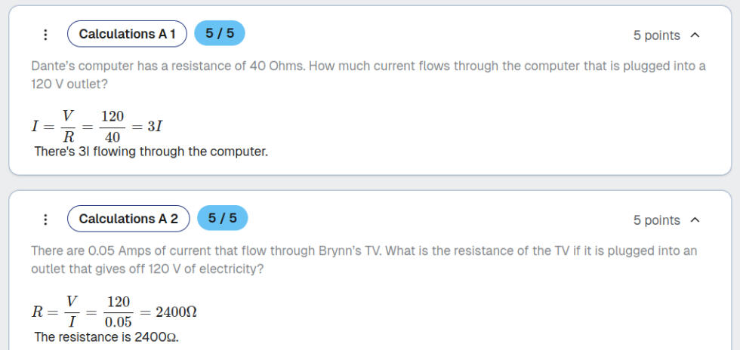Screen dimensions: 740x350
Task: Collapse the Calculations A 1 card chevron
Action: [x=695, y=35]
